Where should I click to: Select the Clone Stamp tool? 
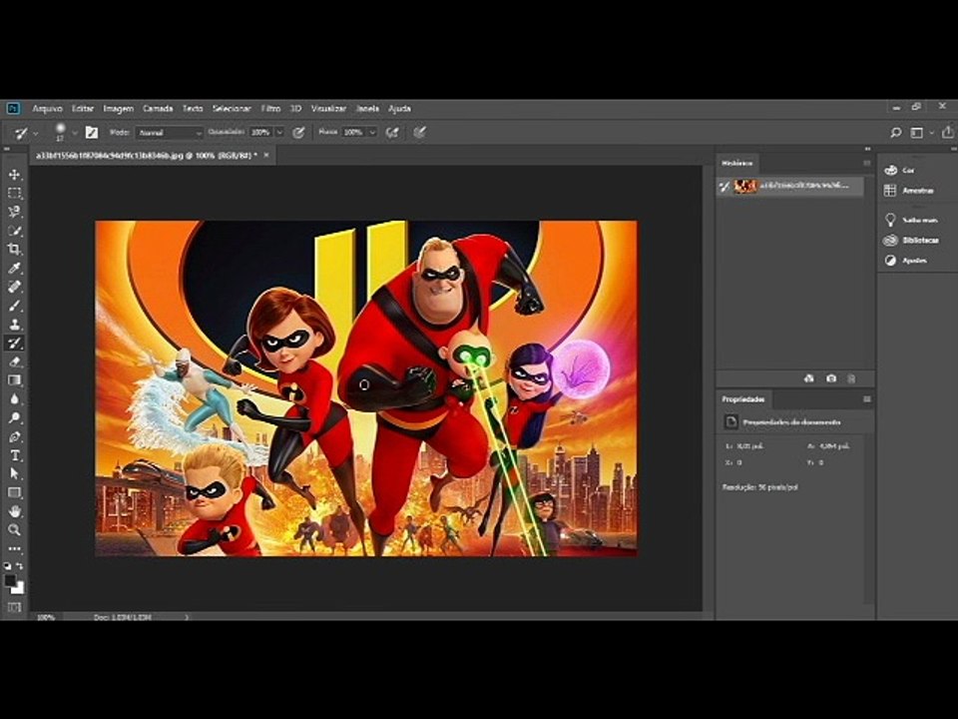(x=14, y=324)
